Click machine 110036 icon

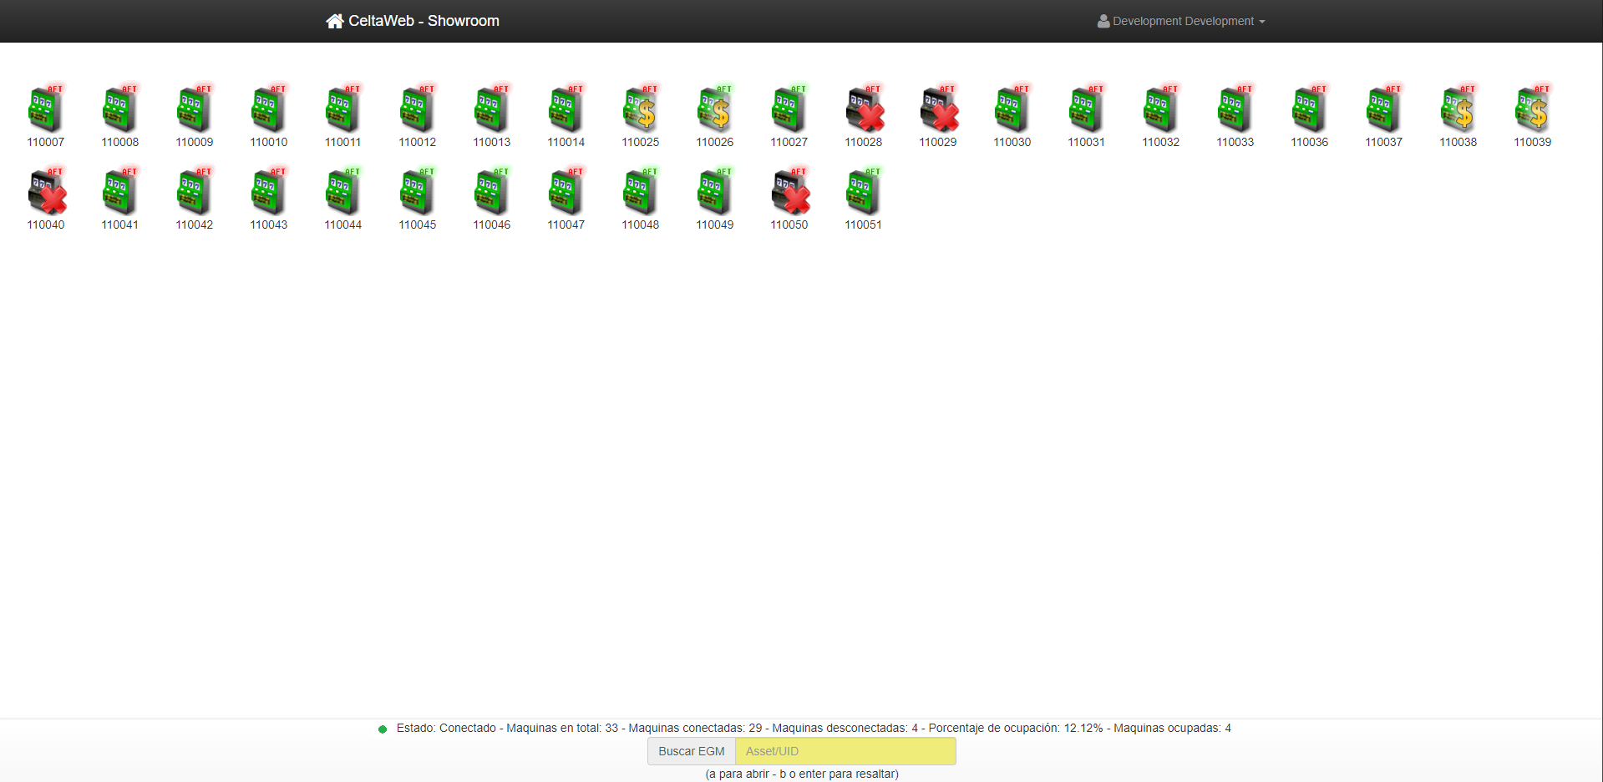[1310, 109]
